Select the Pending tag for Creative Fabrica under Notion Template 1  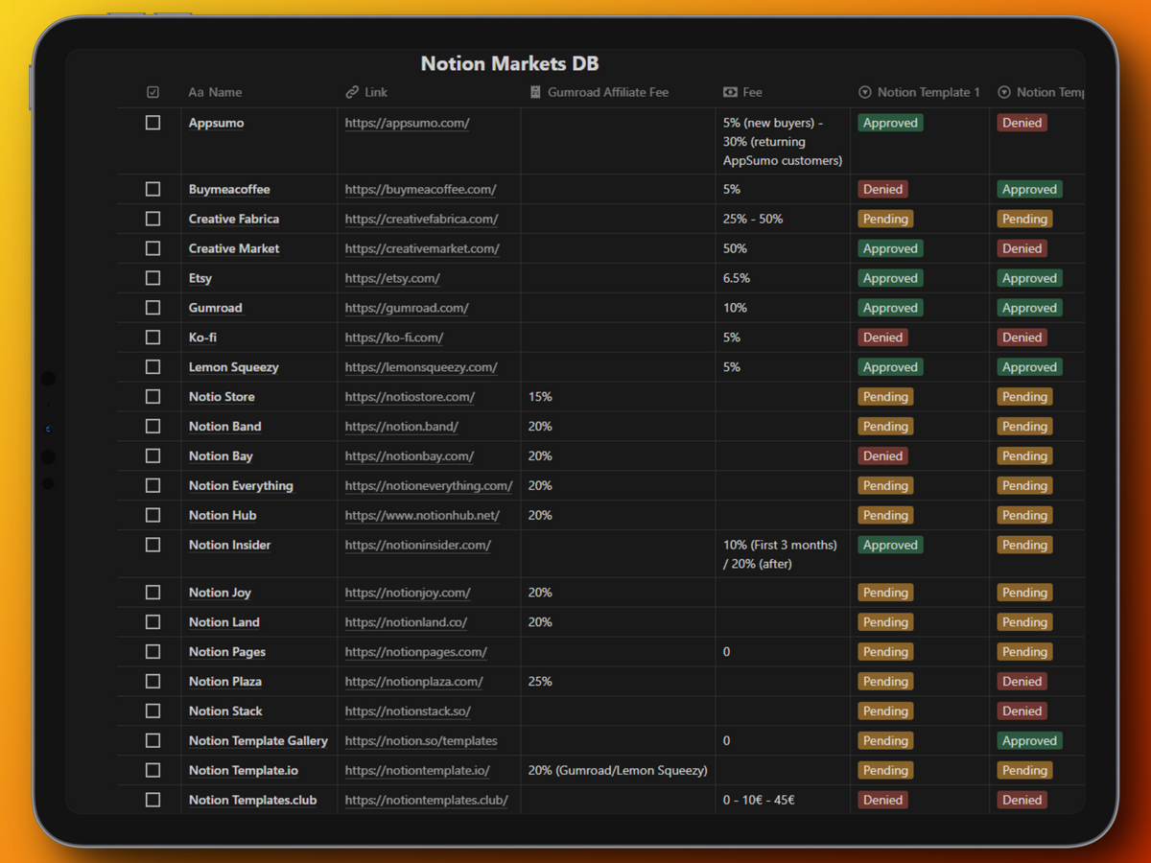coord(884,219)
